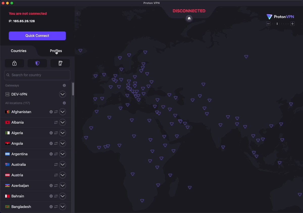Viewport: 303px width, 213px height.
Task: Click the Gateways section header
Action: [x=12, y=86]
